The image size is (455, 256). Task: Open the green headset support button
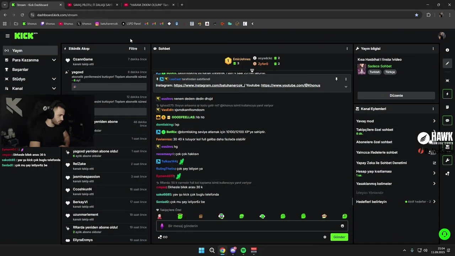click(x=444, y=234)
